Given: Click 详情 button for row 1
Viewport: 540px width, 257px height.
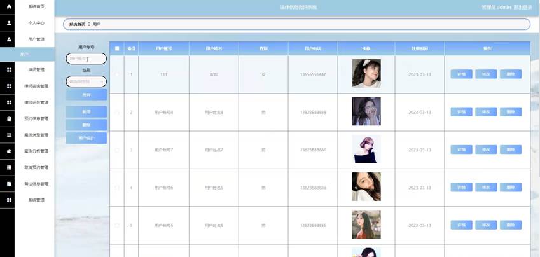Looking at the screenshot, I should 462,74.
